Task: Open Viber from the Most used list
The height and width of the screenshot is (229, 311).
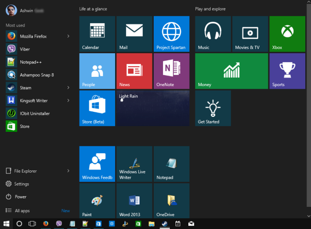Action: click(x=38, y=49)
